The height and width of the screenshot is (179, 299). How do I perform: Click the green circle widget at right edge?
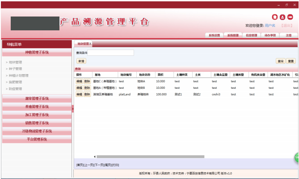click(x=296, y=158)
